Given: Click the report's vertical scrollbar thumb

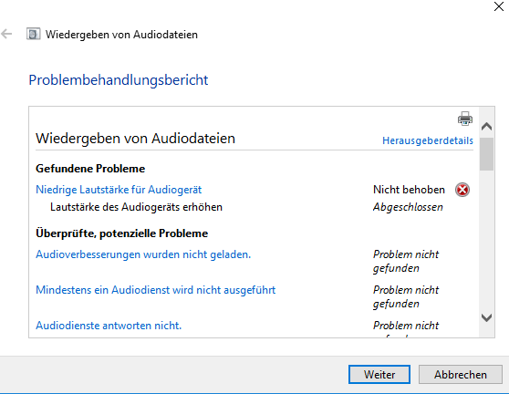Looking at the screenshot, I should click(x=486, y=154).
